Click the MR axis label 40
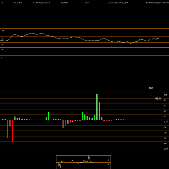This screenshot has width=169, height=169. [x=165, y=111]
